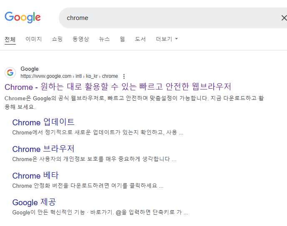This screenshot has width=287, height=226.
Task: Switch to the 웹 tab
Action: point(122,39)
